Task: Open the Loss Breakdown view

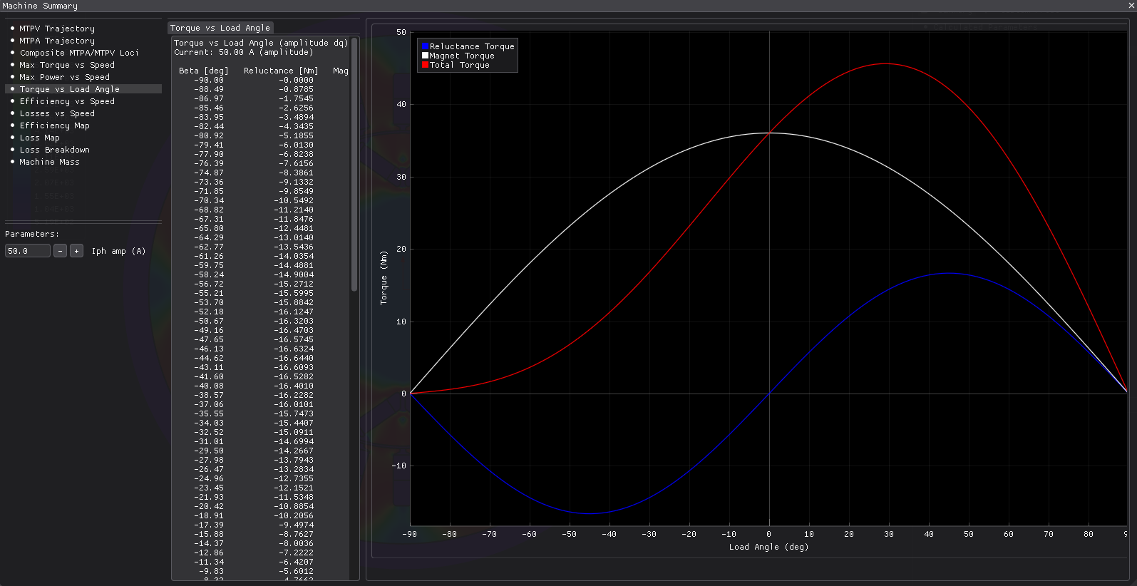Action: point(55,150)
